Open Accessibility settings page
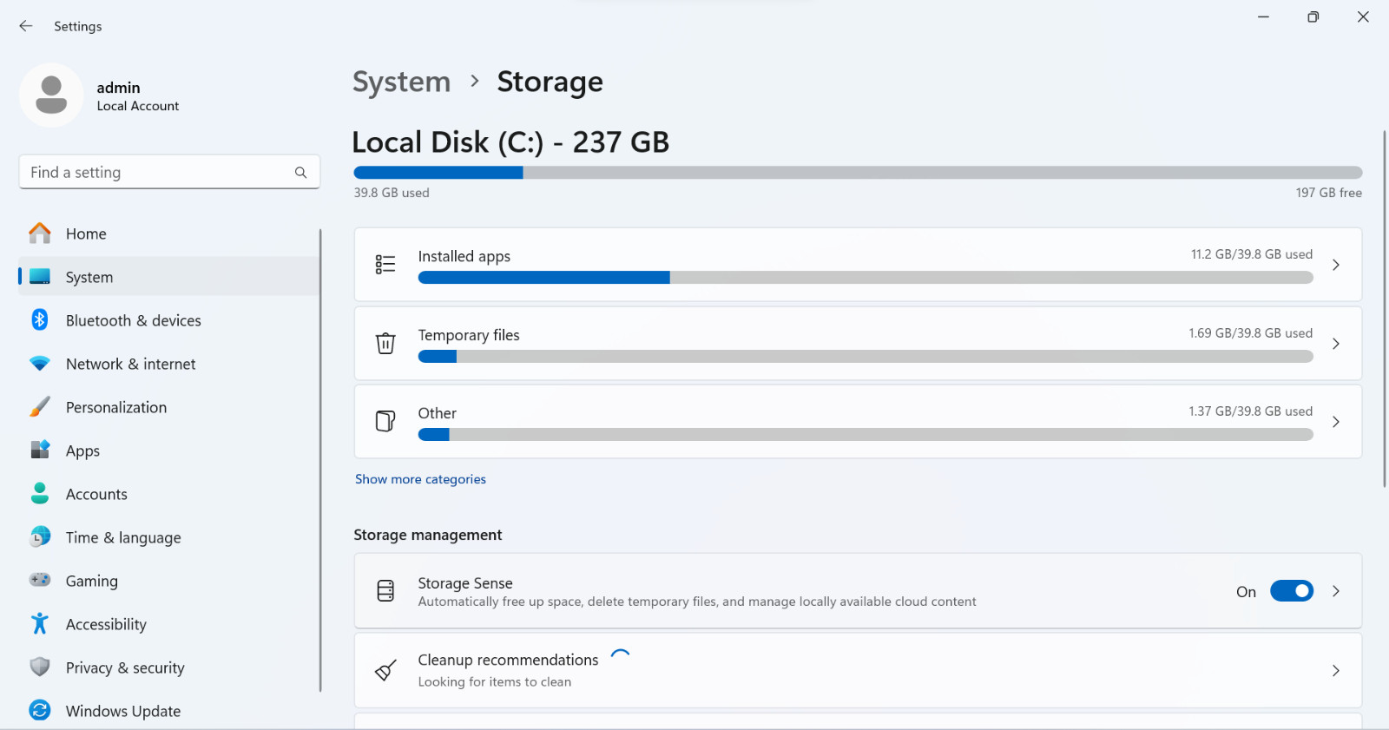Viewport: 1389px width, 730px height. pyautogui.click(x=169, y=624)
